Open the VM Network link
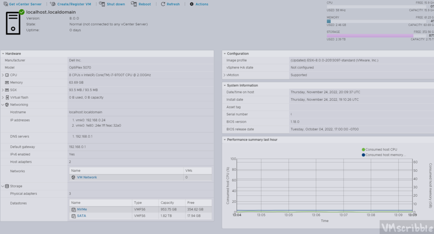Screen dimensions: 434x234 click(x=87, y=177)
